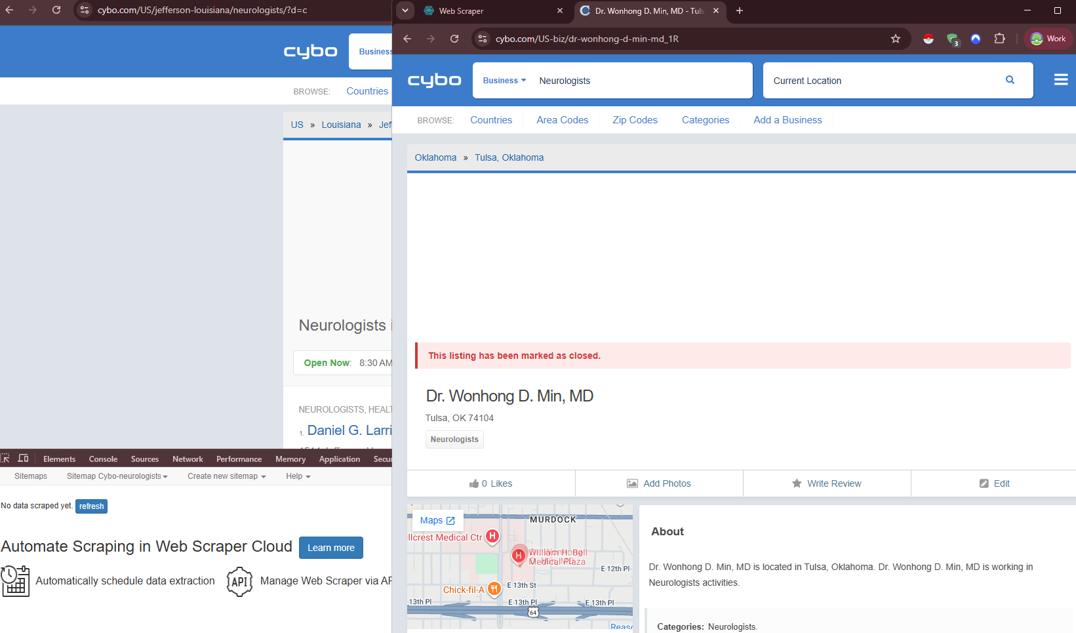Expand the Business dropdown in front window
The height and width of the screenshot is (633, 1076).
click(x=504, y=81)
